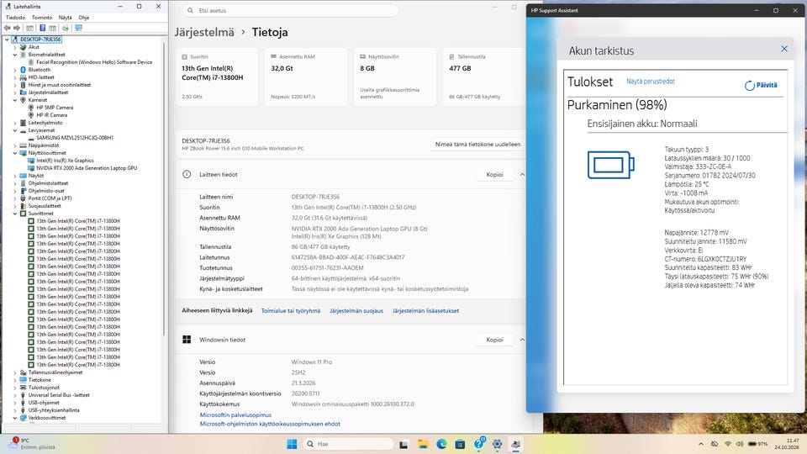Open the Toiminto menu

point(42,18)
